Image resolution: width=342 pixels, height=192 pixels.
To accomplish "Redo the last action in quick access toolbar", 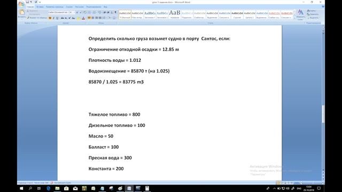I will click(x=36, y=2).
